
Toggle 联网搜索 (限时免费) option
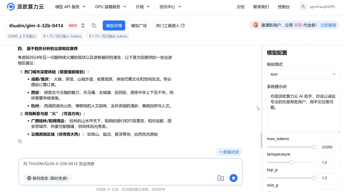47,178
